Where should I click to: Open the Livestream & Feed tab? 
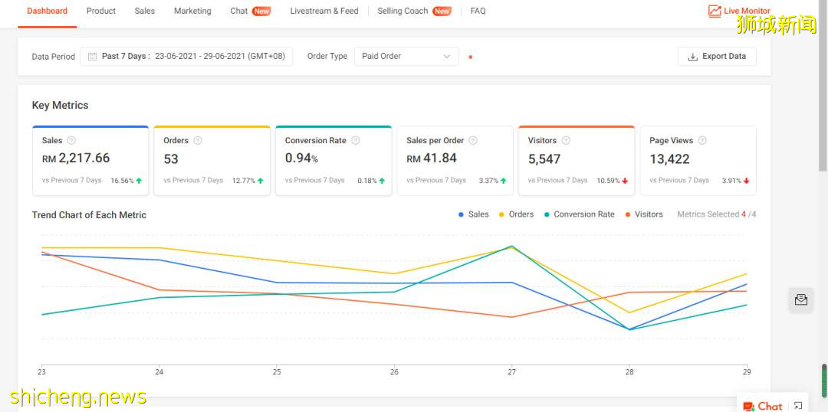(324, 11)
